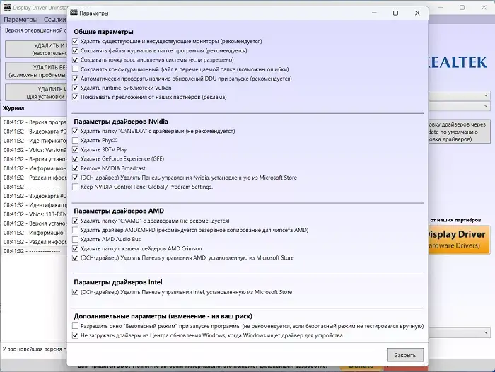Check the Удалять AMD Audio Bus option

click(x=76, y=240)
